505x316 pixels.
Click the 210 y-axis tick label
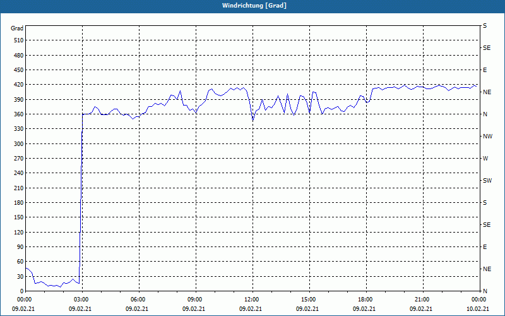pos(19,188)
